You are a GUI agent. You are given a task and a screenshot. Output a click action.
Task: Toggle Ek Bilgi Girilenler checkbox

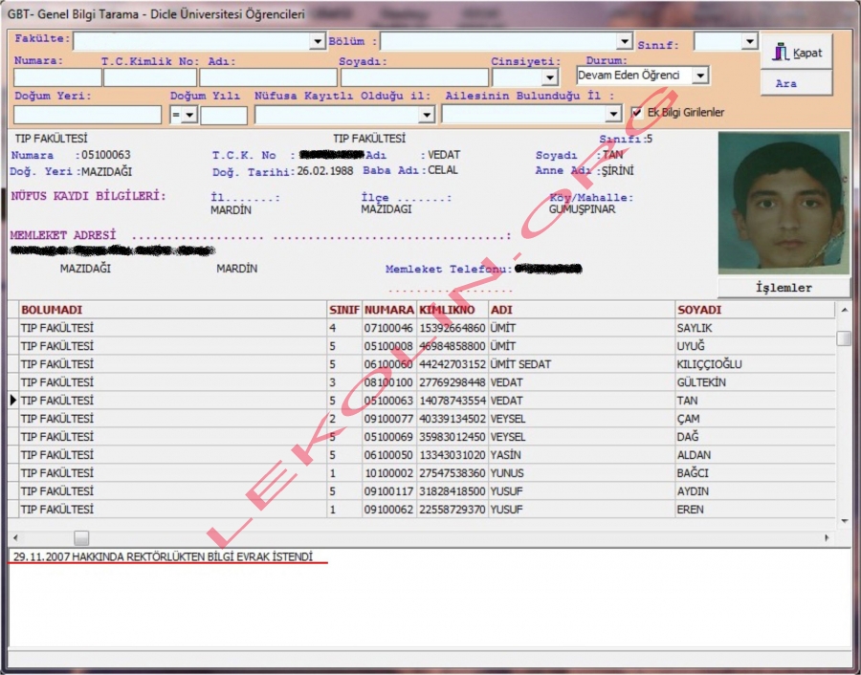(636, 113)
